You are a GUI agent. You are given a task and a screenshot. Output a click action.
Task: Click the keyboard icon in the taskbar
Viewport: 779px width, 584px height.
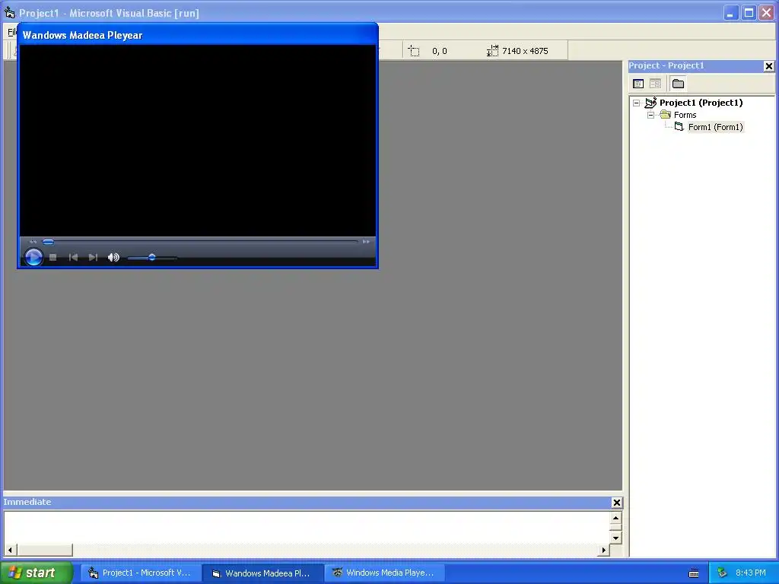pos(694,573)
